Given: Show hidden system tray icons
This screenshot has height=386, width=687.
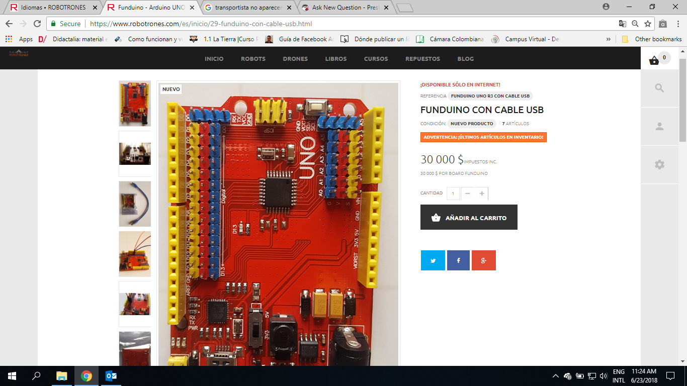Looking at the screenshot, I should pyautogui.click(x=556, y=376).
